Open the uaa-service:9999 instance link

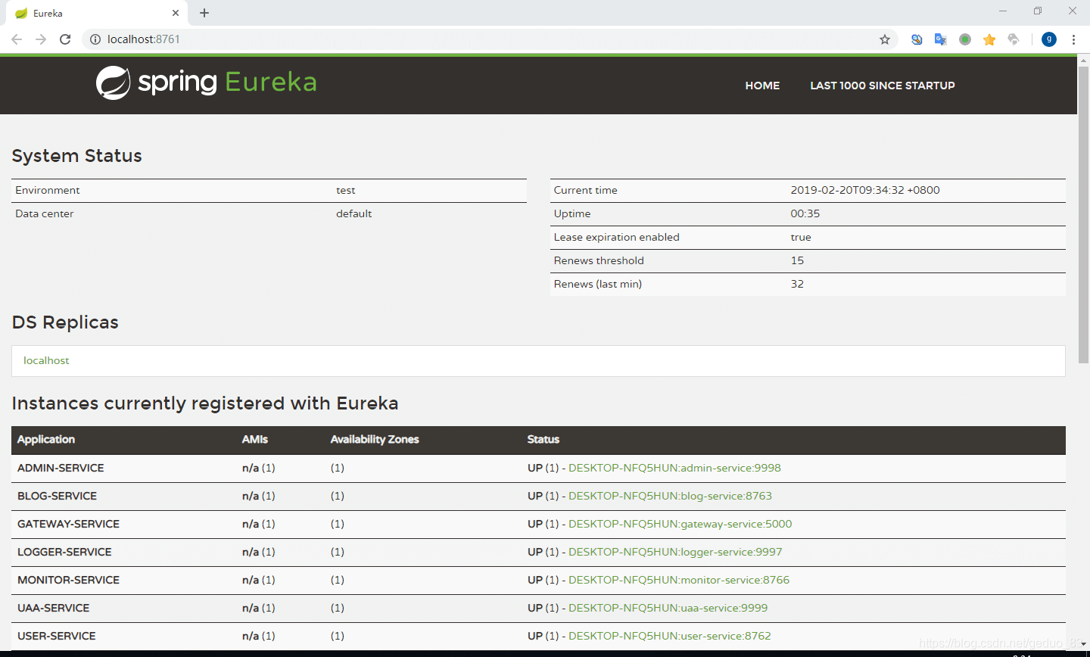point(668,608)
